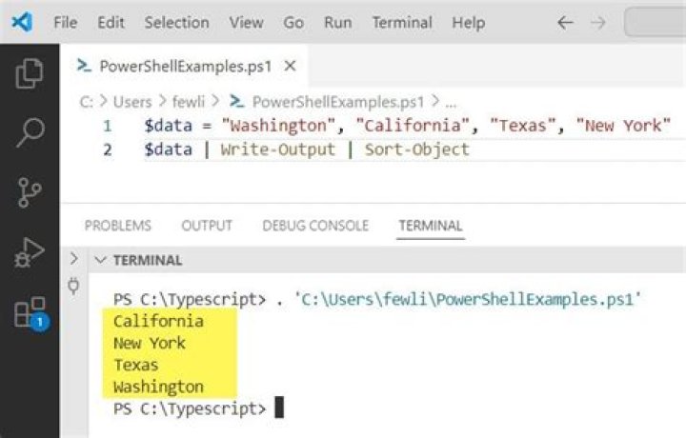
Task: Click the New York terminal output line
Action: pyautogui.click(x=150, y=343)
